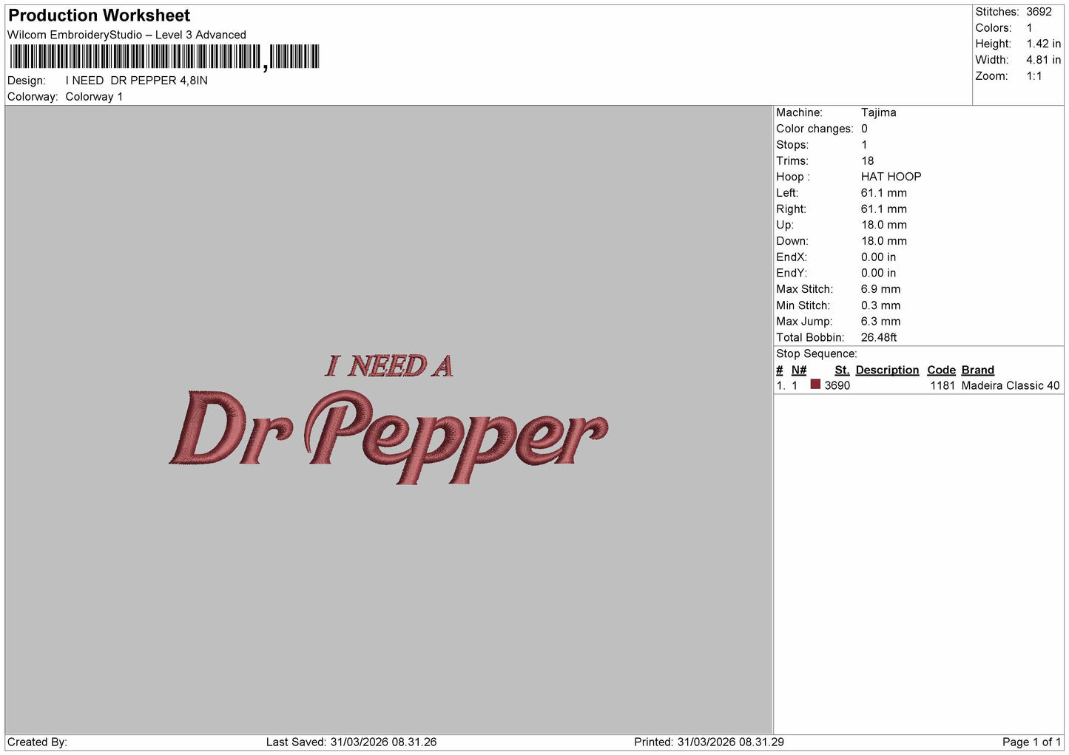Select the Stitches value 3692
Image resolution: width=1069 pixels, height=755 pixels.
[1039, 12]
